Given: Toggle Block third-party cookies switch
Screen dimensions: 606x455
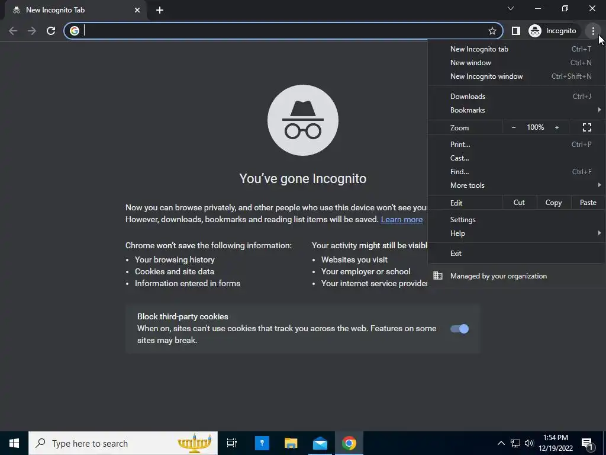Looking at the screenshot, I should pos(459,329).
